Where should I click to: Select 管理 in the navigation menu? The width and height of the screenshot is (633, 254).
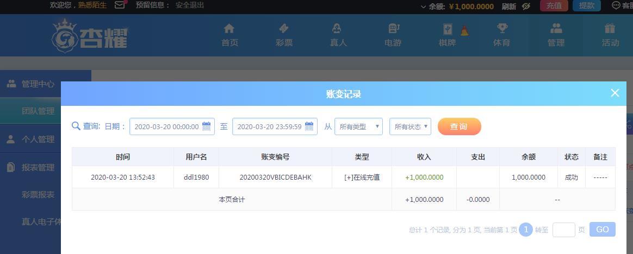point(556,35)
